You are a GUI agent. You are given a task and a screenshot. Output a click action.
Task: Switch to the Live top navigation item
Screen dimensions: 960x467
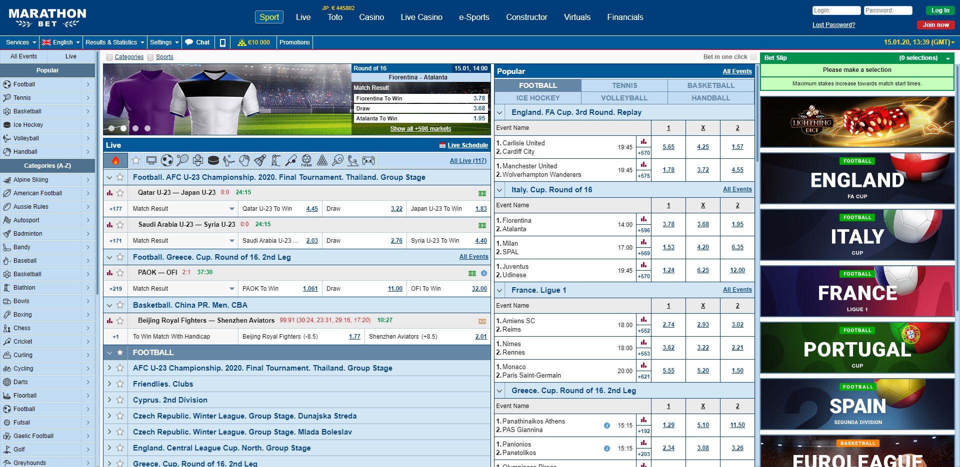tap(303, 17)
